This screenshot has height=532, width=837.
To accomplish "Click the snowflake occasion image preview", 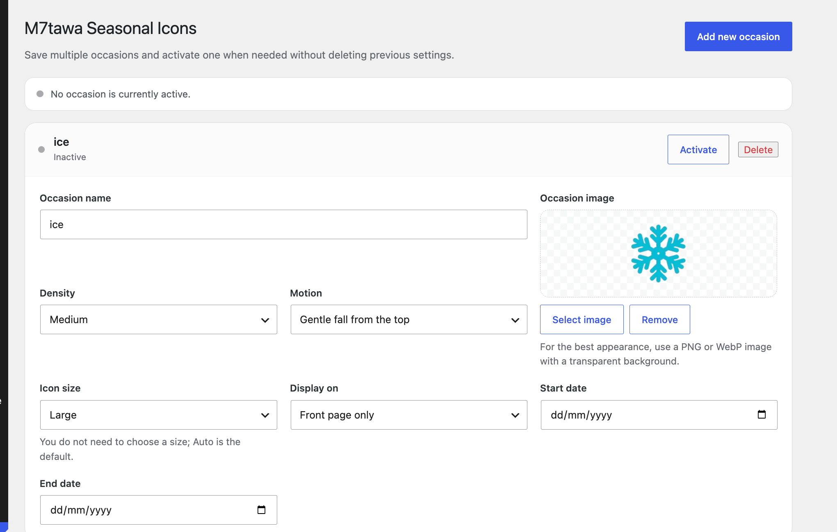I will [x=658, y=254].
